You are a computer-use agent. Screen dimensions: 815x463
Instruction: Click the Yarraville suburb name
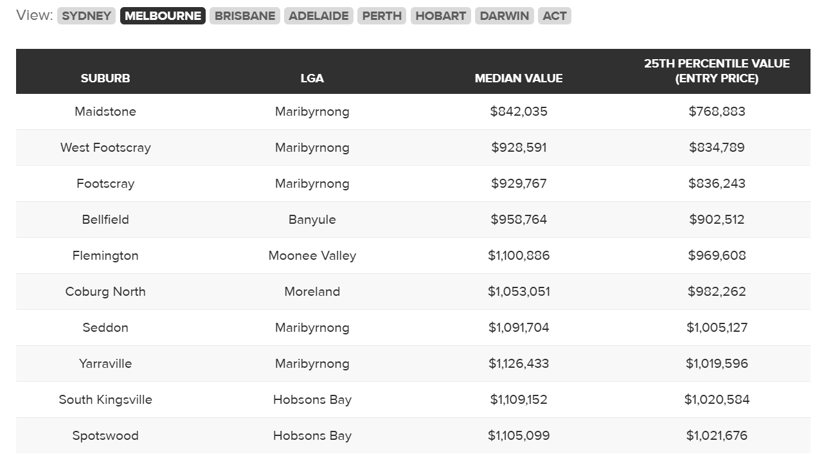[x=105, y=363]
